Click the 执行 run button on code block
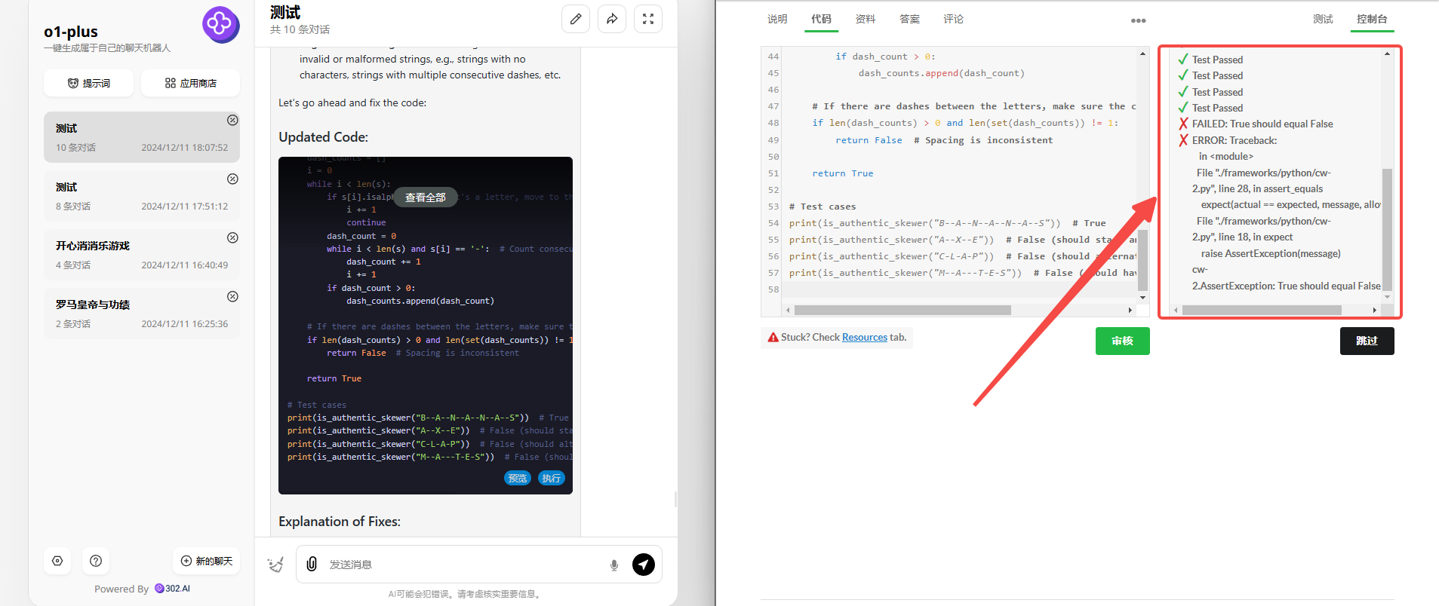 click(x=552, y=478)
